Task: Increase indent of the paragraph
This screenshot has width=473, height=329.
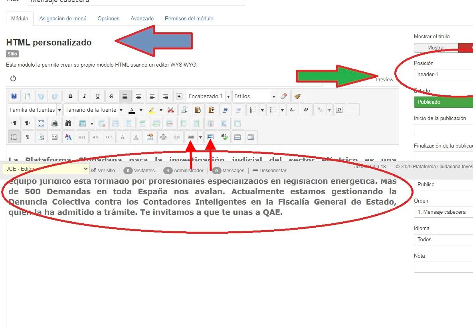Action: [225, 110]
